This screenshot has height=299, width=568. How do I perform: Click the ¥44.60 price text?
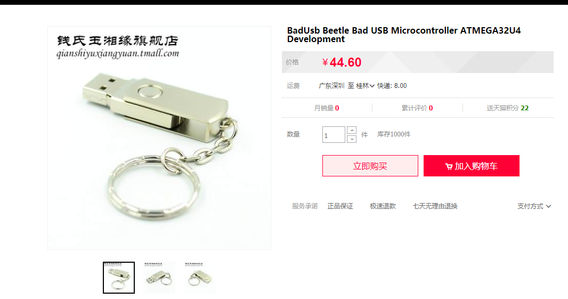point(342,62)
